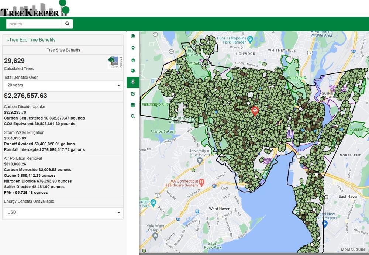Screen dimensions: 369x255
Task: Click the NORTH END map label
Action: [x=351, y=155]
